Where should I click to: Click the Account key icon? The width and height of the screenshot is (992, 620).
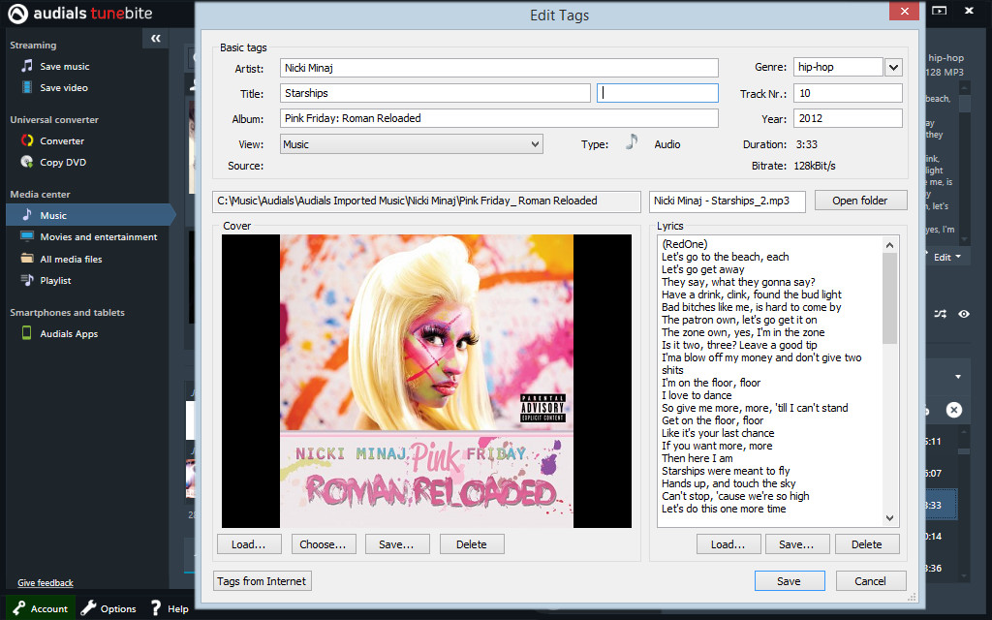[19, 608]
